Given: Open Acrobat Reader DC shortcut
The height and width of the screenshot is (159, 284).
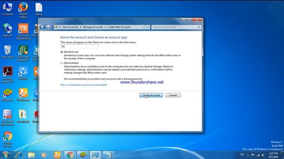Looking at the screenshot, I should [8, 75].
